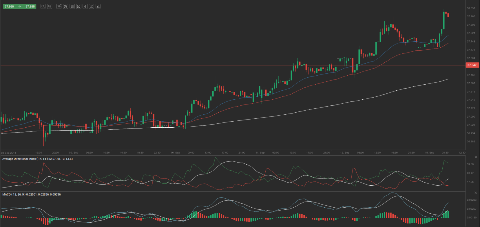480x227 pixels.
Task: Select the eraser clear drawings icon
Action: tap(98, 6)
